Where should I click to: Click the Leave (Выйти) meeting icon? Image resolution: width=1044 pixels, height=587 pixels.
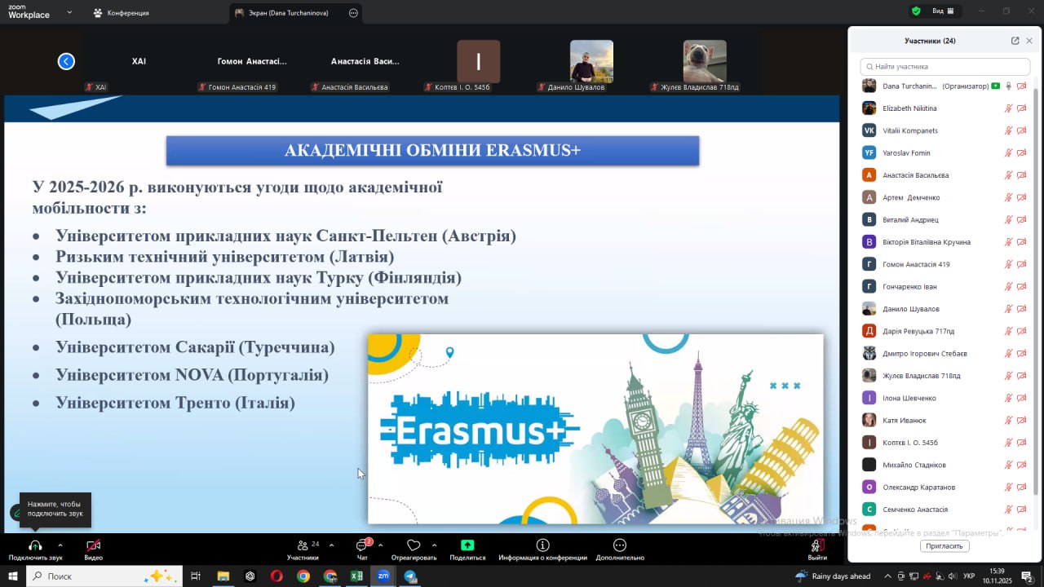coord(816,545)
